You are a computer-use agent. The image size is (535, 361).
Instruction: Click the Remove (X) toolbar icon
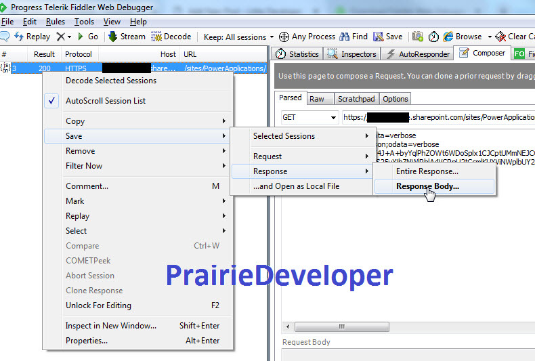click(61, 37)
